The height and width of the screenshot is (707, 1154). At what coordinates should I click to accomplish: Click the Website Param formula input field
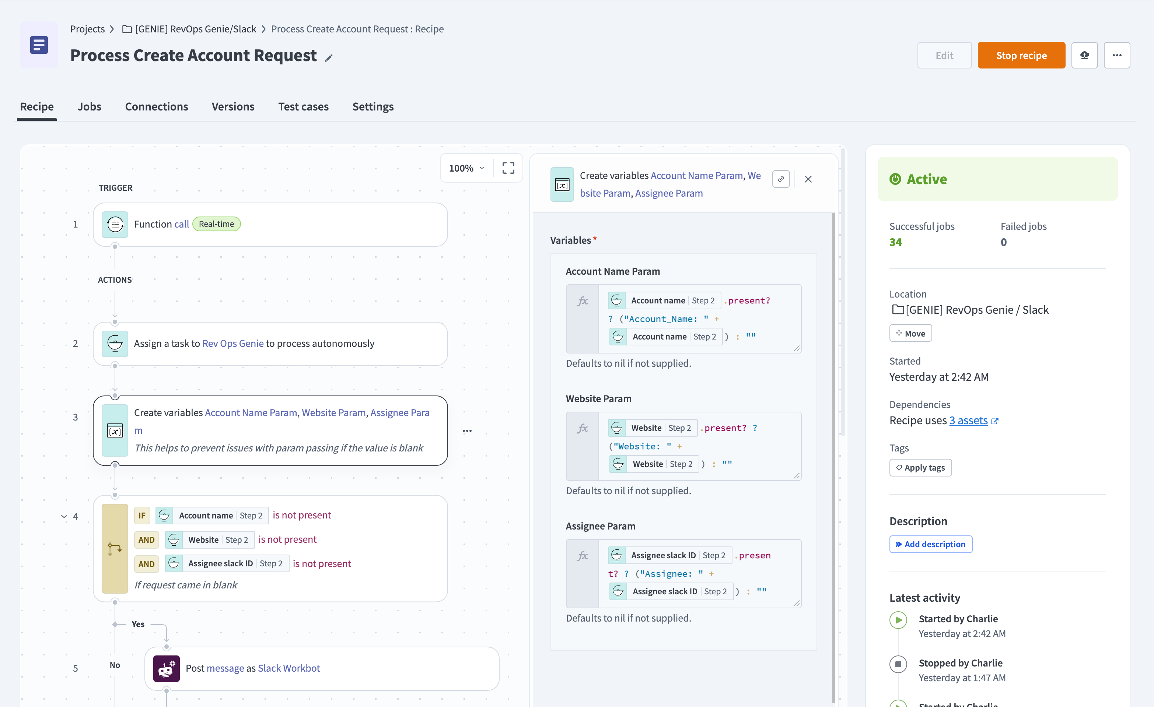(683, 446)
